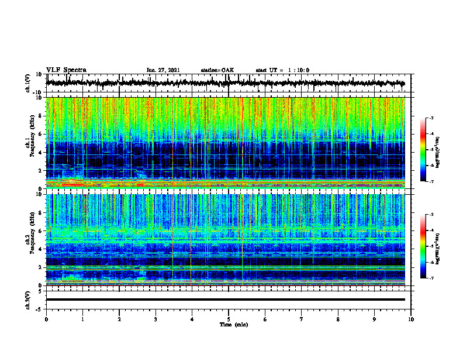Viewport: 463px width, 358px height.
Task: Click the "-5" tick on ch.3(V) axis
Action: coord(40,309)
